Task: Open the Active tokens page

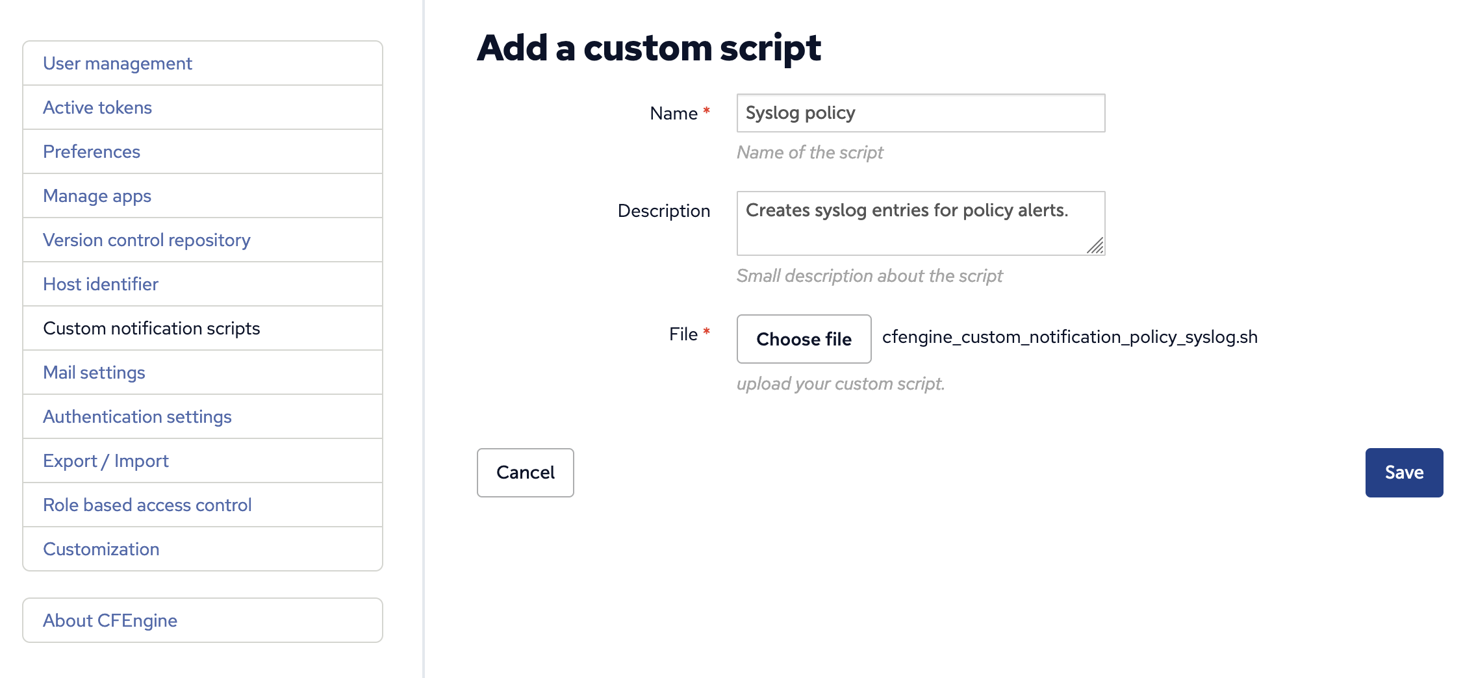Action: 97,107
